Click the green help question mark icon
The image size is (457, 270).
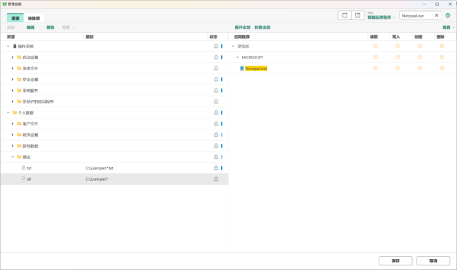447,15
